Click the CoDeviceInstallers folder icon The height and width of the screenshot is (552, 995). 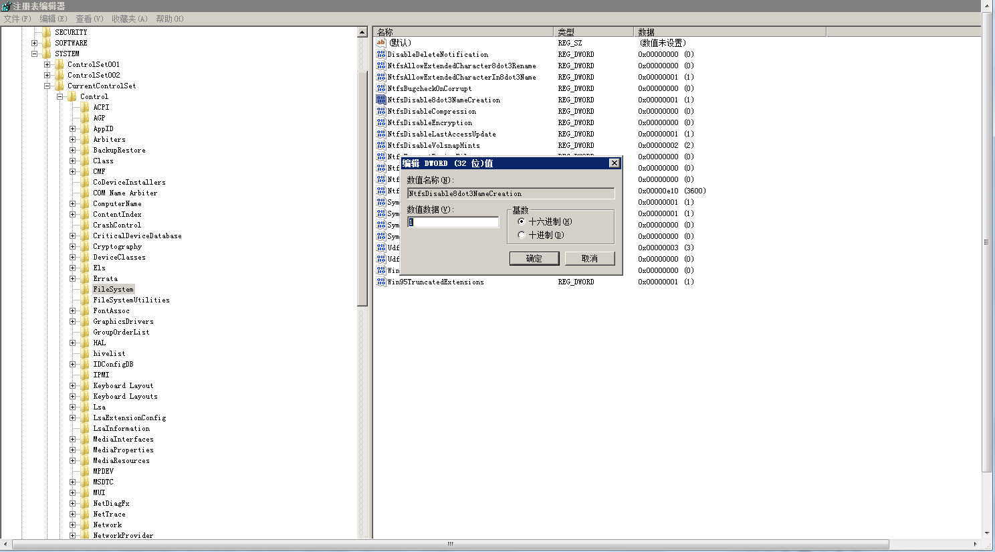tap(85, 182)
